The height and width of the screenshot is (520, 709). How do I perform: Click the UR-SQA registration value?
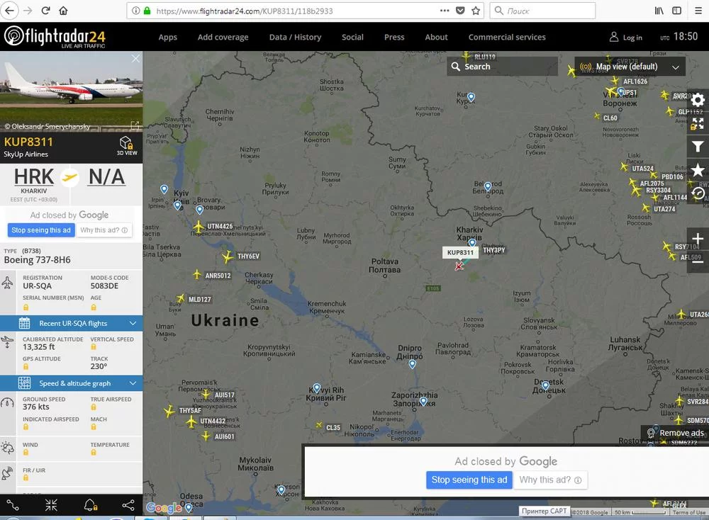point(37,286)
